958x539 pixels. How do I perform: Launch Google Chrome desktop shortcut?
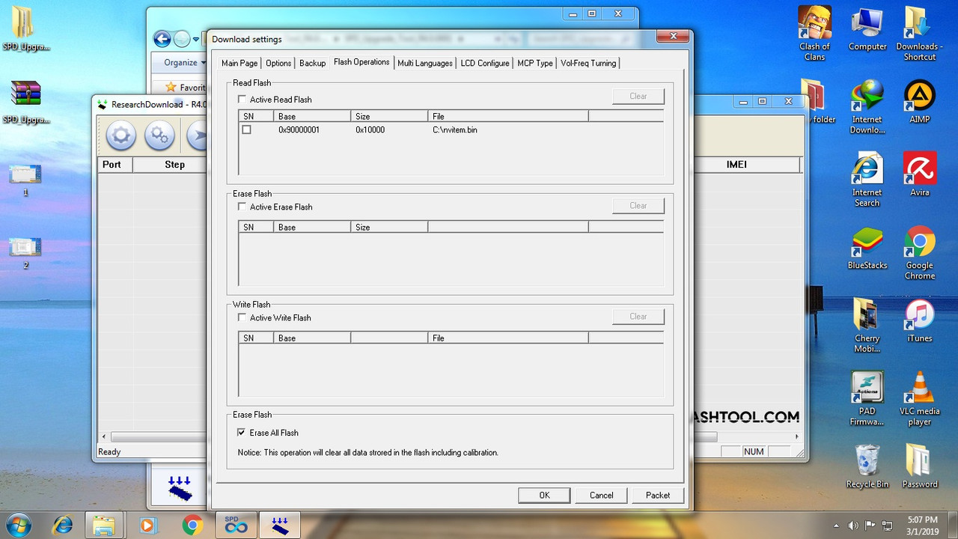point(920,253)
